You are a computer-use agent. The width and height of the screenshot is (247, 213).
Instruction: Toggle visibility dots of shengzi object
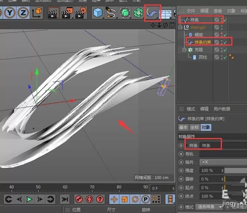[x=222, y=27]
